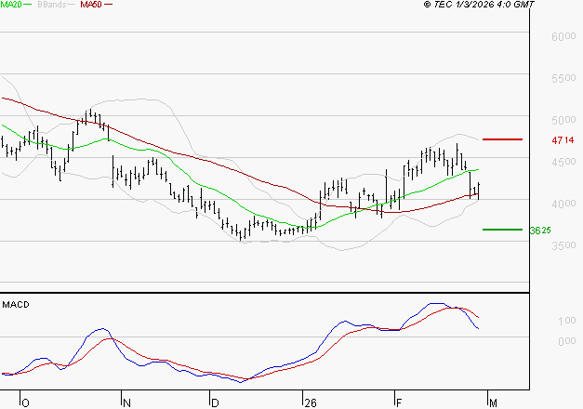The image size is (583, 409).
Task: Click the 3500 price axis label
Action: click(563, 246)
